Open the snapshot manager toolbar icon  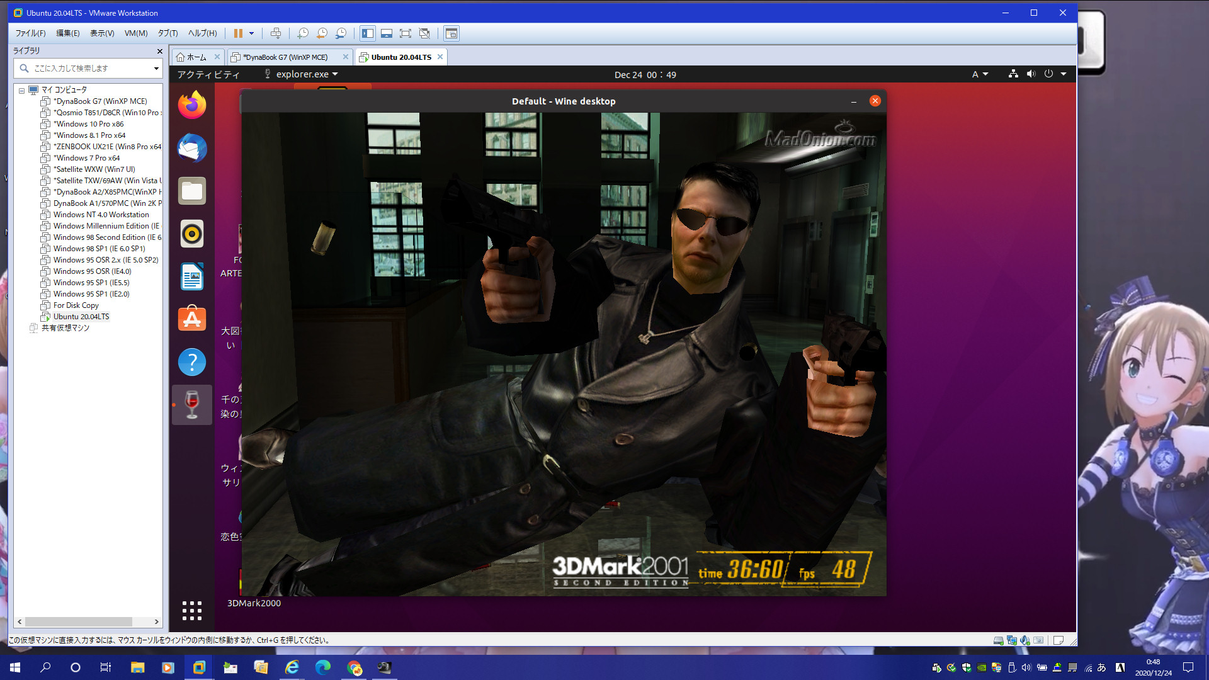click(x=341, y=33)
